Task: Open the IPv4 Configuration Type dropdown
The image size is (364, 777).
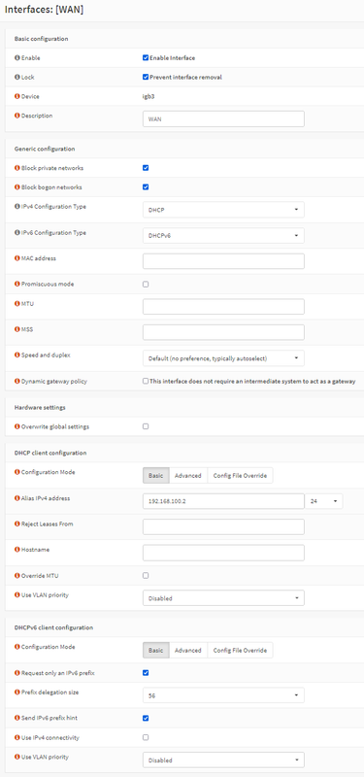Action: click(223, 210)
